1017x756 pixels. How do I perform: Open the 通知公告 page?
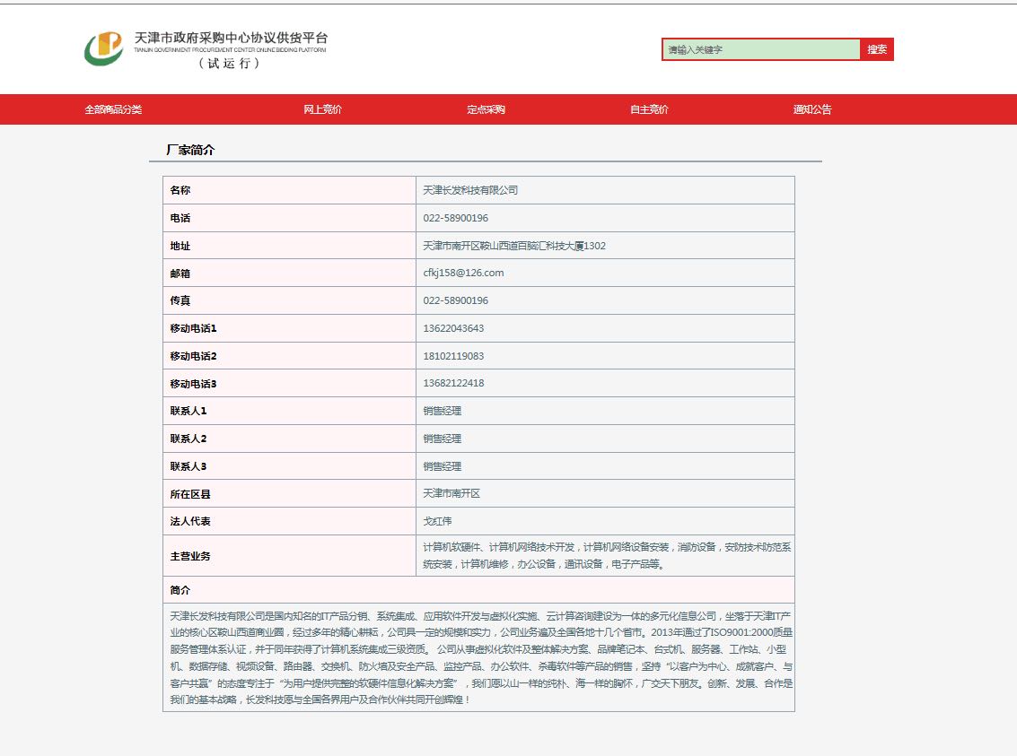pyautogui.click(x=812, y=109)
